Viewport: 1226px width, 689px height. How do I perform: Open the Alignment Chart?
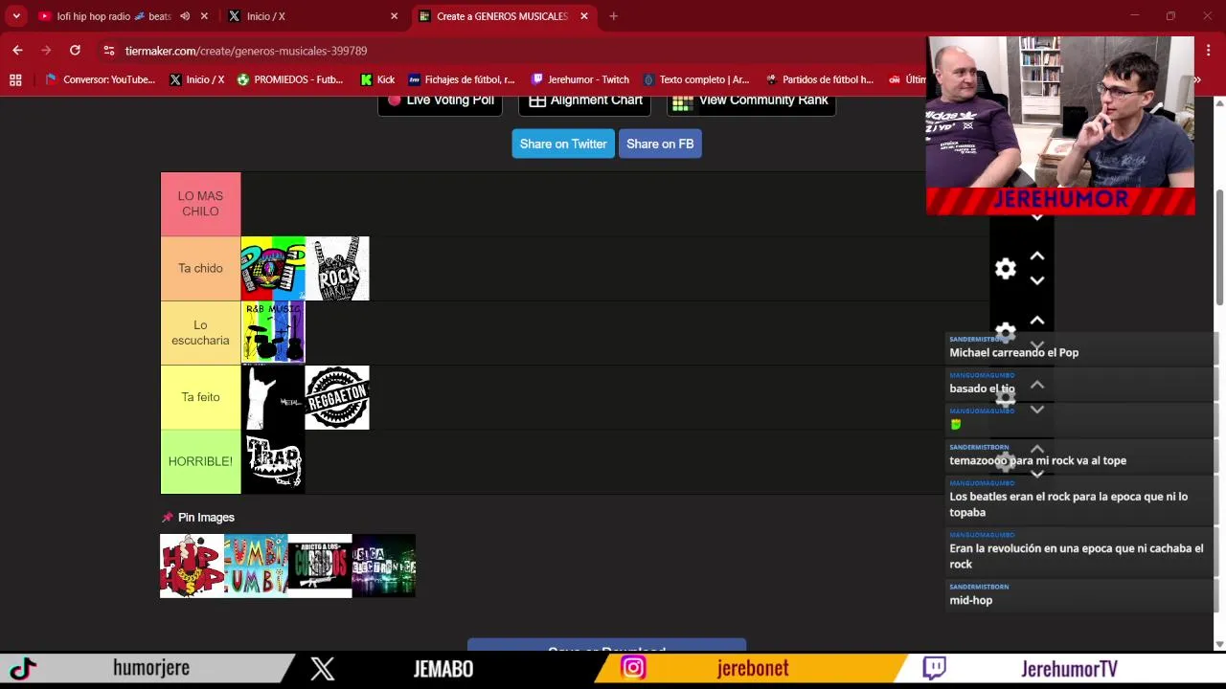coord(585,101)
